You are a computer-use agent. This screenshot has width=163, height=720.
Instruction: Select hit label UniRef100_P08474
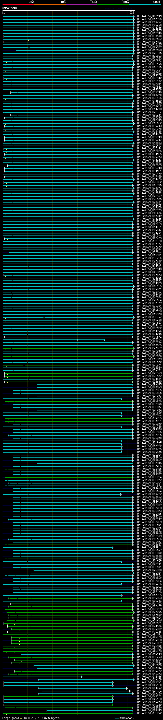[149, 213]
